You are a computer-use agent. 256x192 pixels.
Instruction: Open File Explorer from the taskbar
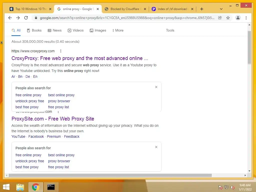(20, 187)
